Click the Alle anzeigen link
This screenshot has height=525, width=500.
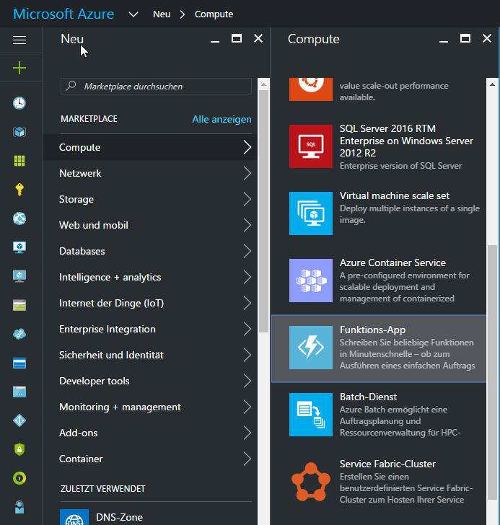click(x=222, y=119)
